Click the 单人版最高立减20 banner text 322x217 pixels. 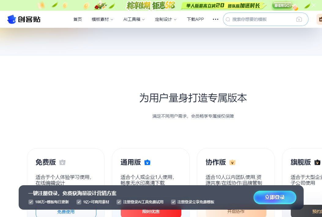205,6
